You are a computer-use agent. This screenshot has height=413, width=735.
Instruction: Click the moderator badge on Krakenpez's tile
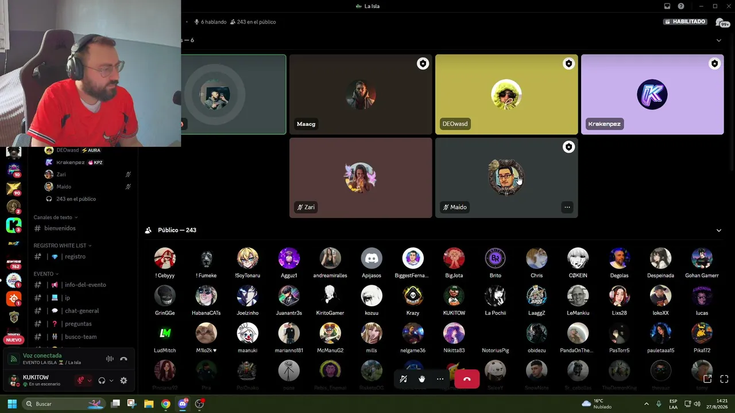[x=714, y=64]
